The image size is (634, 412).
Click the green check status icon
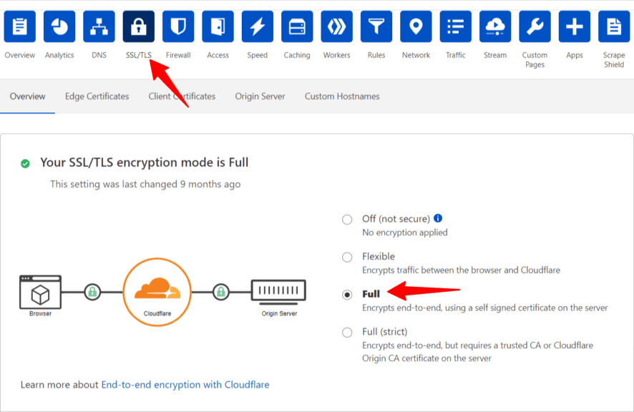click(x=25, y=164)
